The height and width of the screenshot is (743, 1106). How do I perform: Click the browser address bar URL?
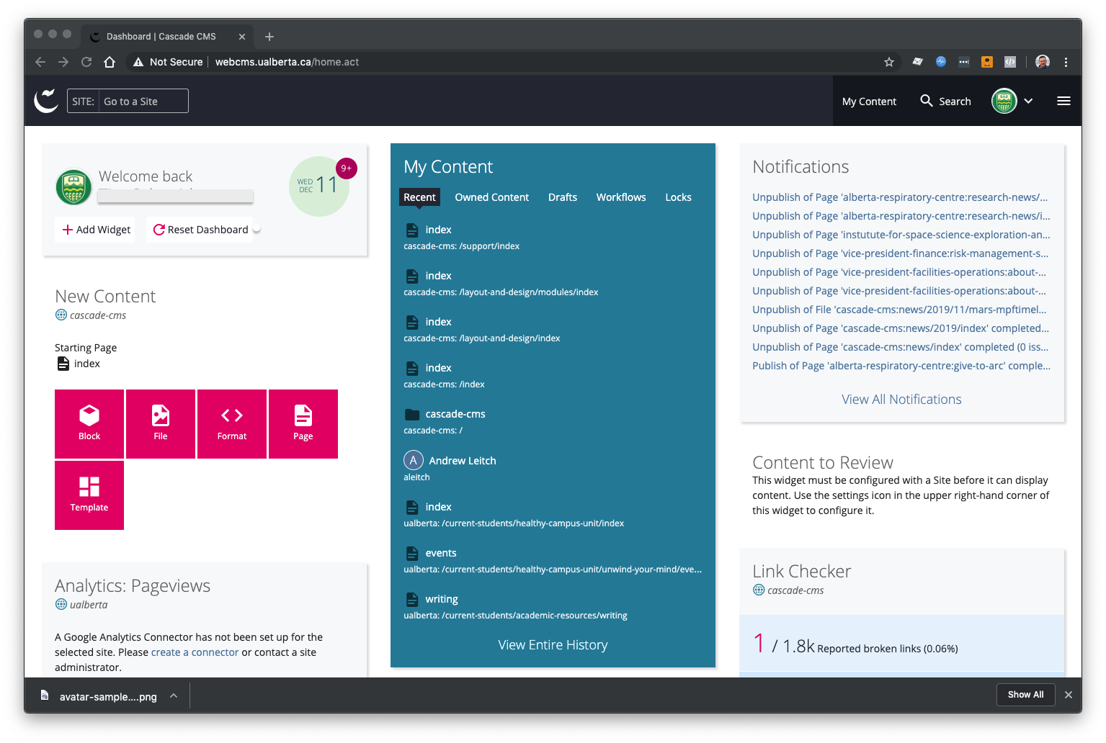point(287,62)
